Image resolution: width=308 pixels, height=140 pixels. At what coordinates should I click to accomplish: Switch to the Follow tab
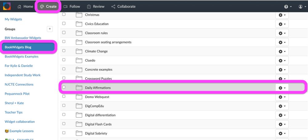click(x=72, y=6)
